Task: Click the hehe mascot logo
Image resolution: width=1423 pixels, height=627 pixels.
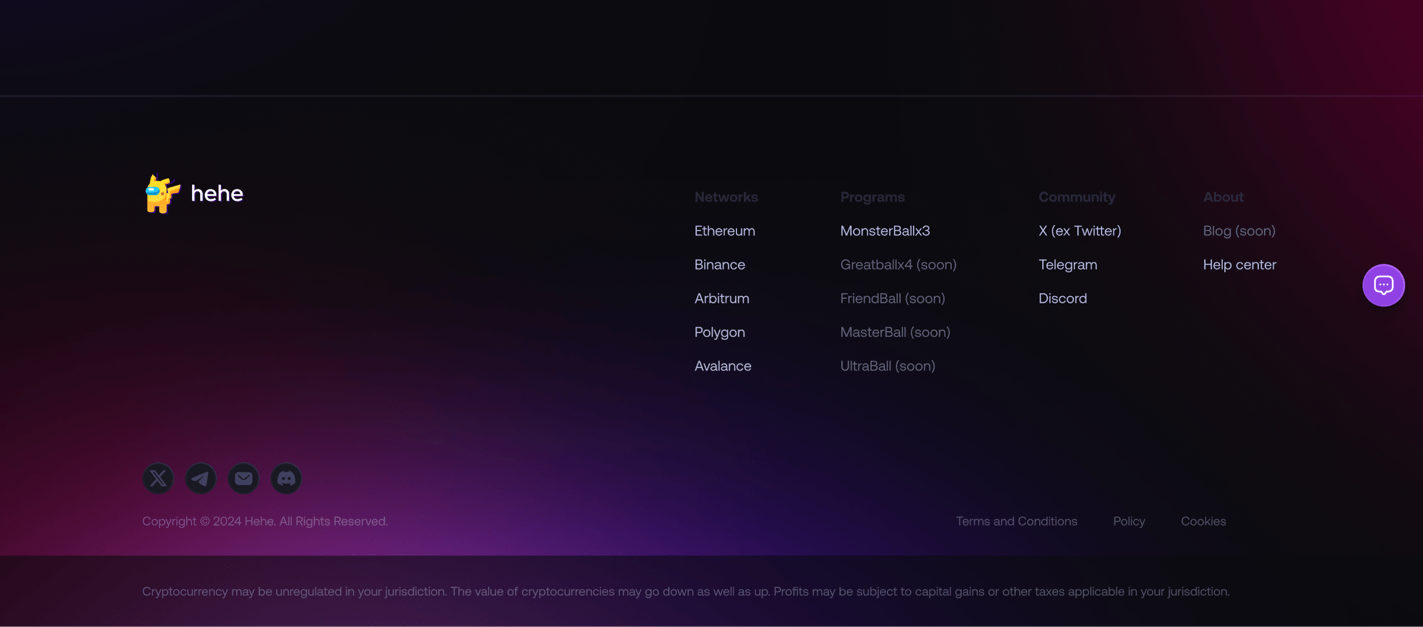Action: pyautogui.click(x=162, y=193)
